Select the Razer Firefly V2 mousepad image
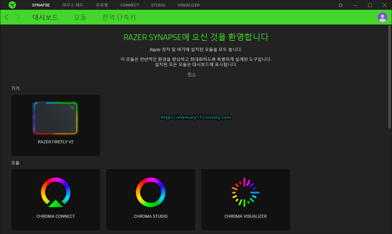392x234 pixels. [x=55, y=118]
